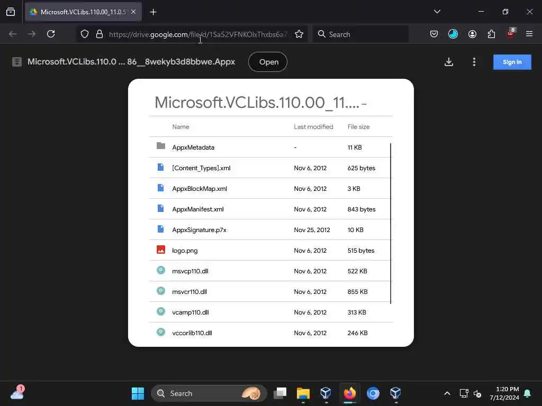Open the clock showing 1:20 PM
This screenshot has height=406, width=542.
504,393
